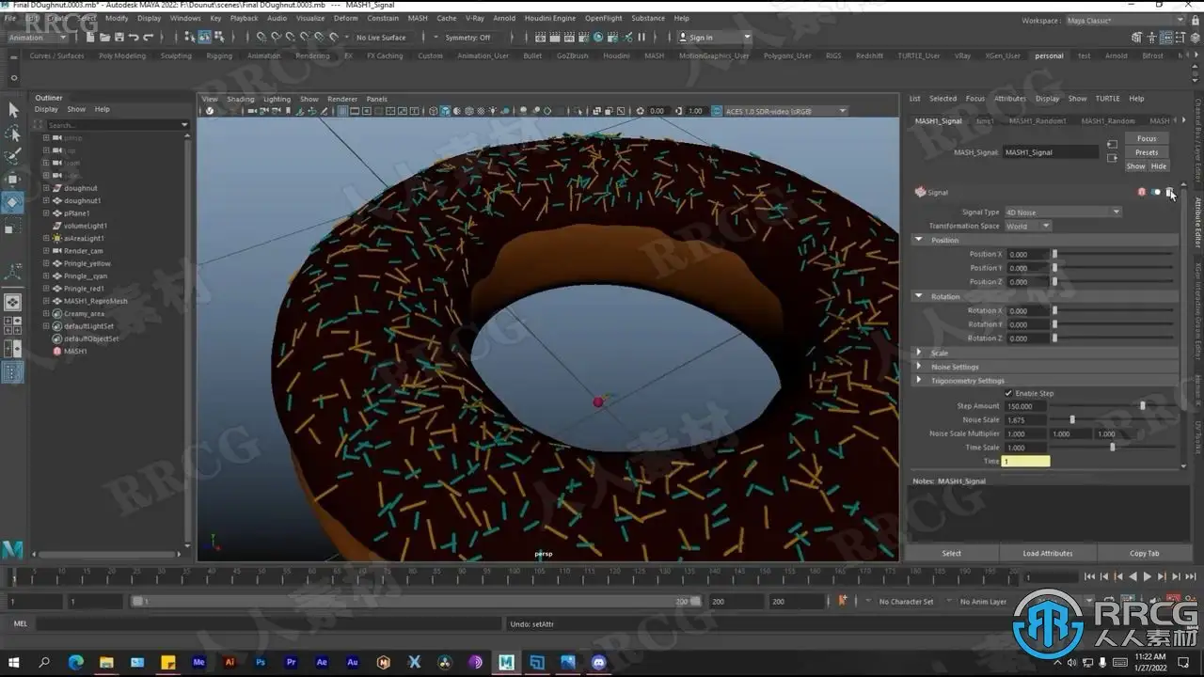1204x677 pixels.
Task: Open Maya from the Windows taskbar
Action: pos(506,662)
